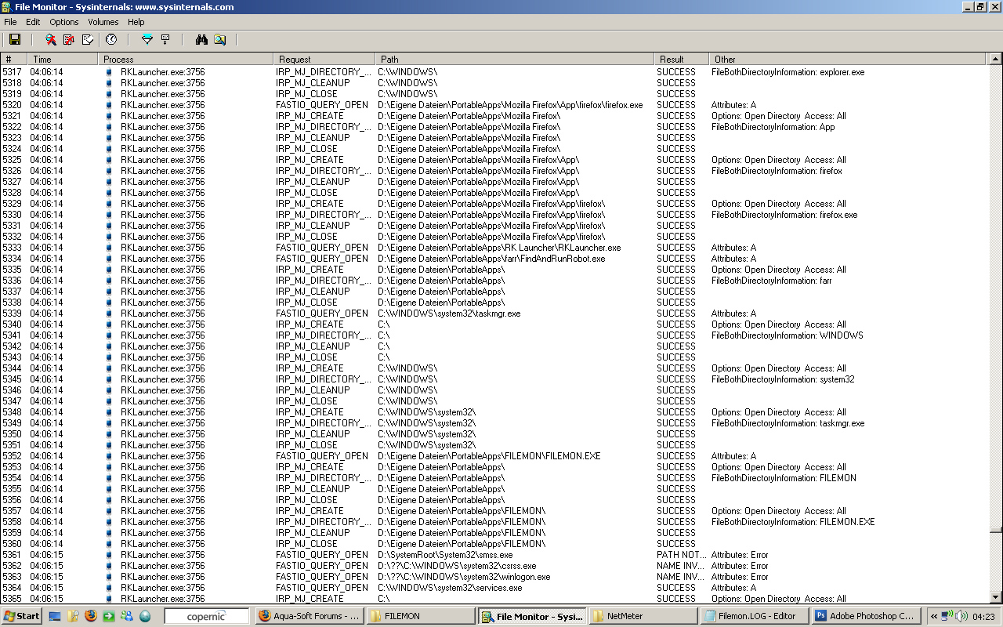Image resolution: width=1003 pixels, height=627 pixels.
Task: Open the File menu
Action: [x=10, y=22]
